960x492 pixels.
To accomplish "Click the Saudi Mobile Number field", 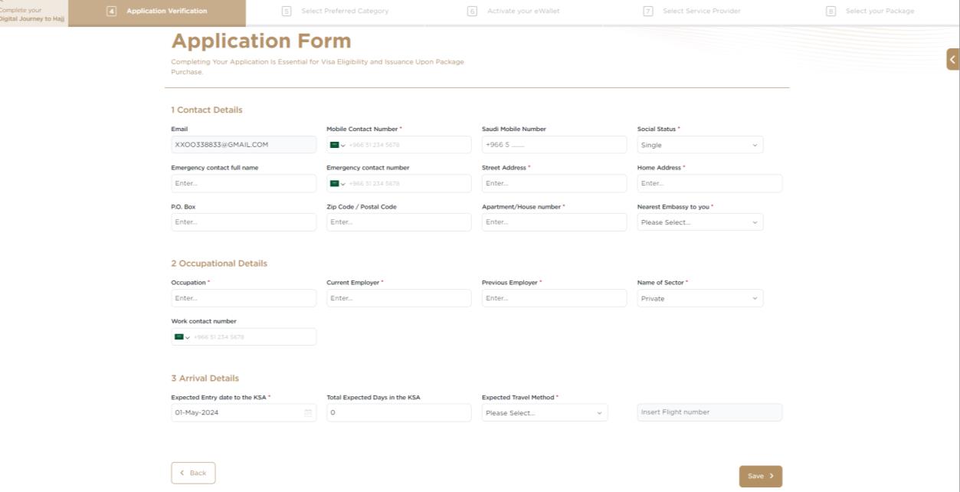I will pyautogui.click(x=554, y=145).
